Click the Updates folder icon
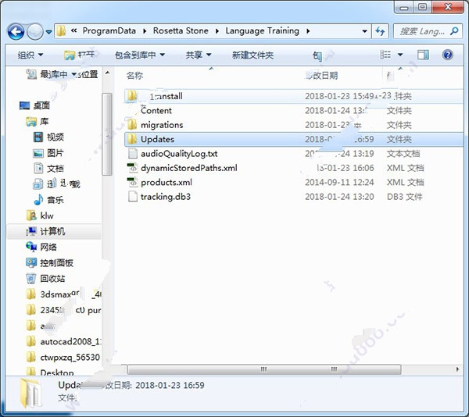The image size is (469, 417). coord(132,139)
